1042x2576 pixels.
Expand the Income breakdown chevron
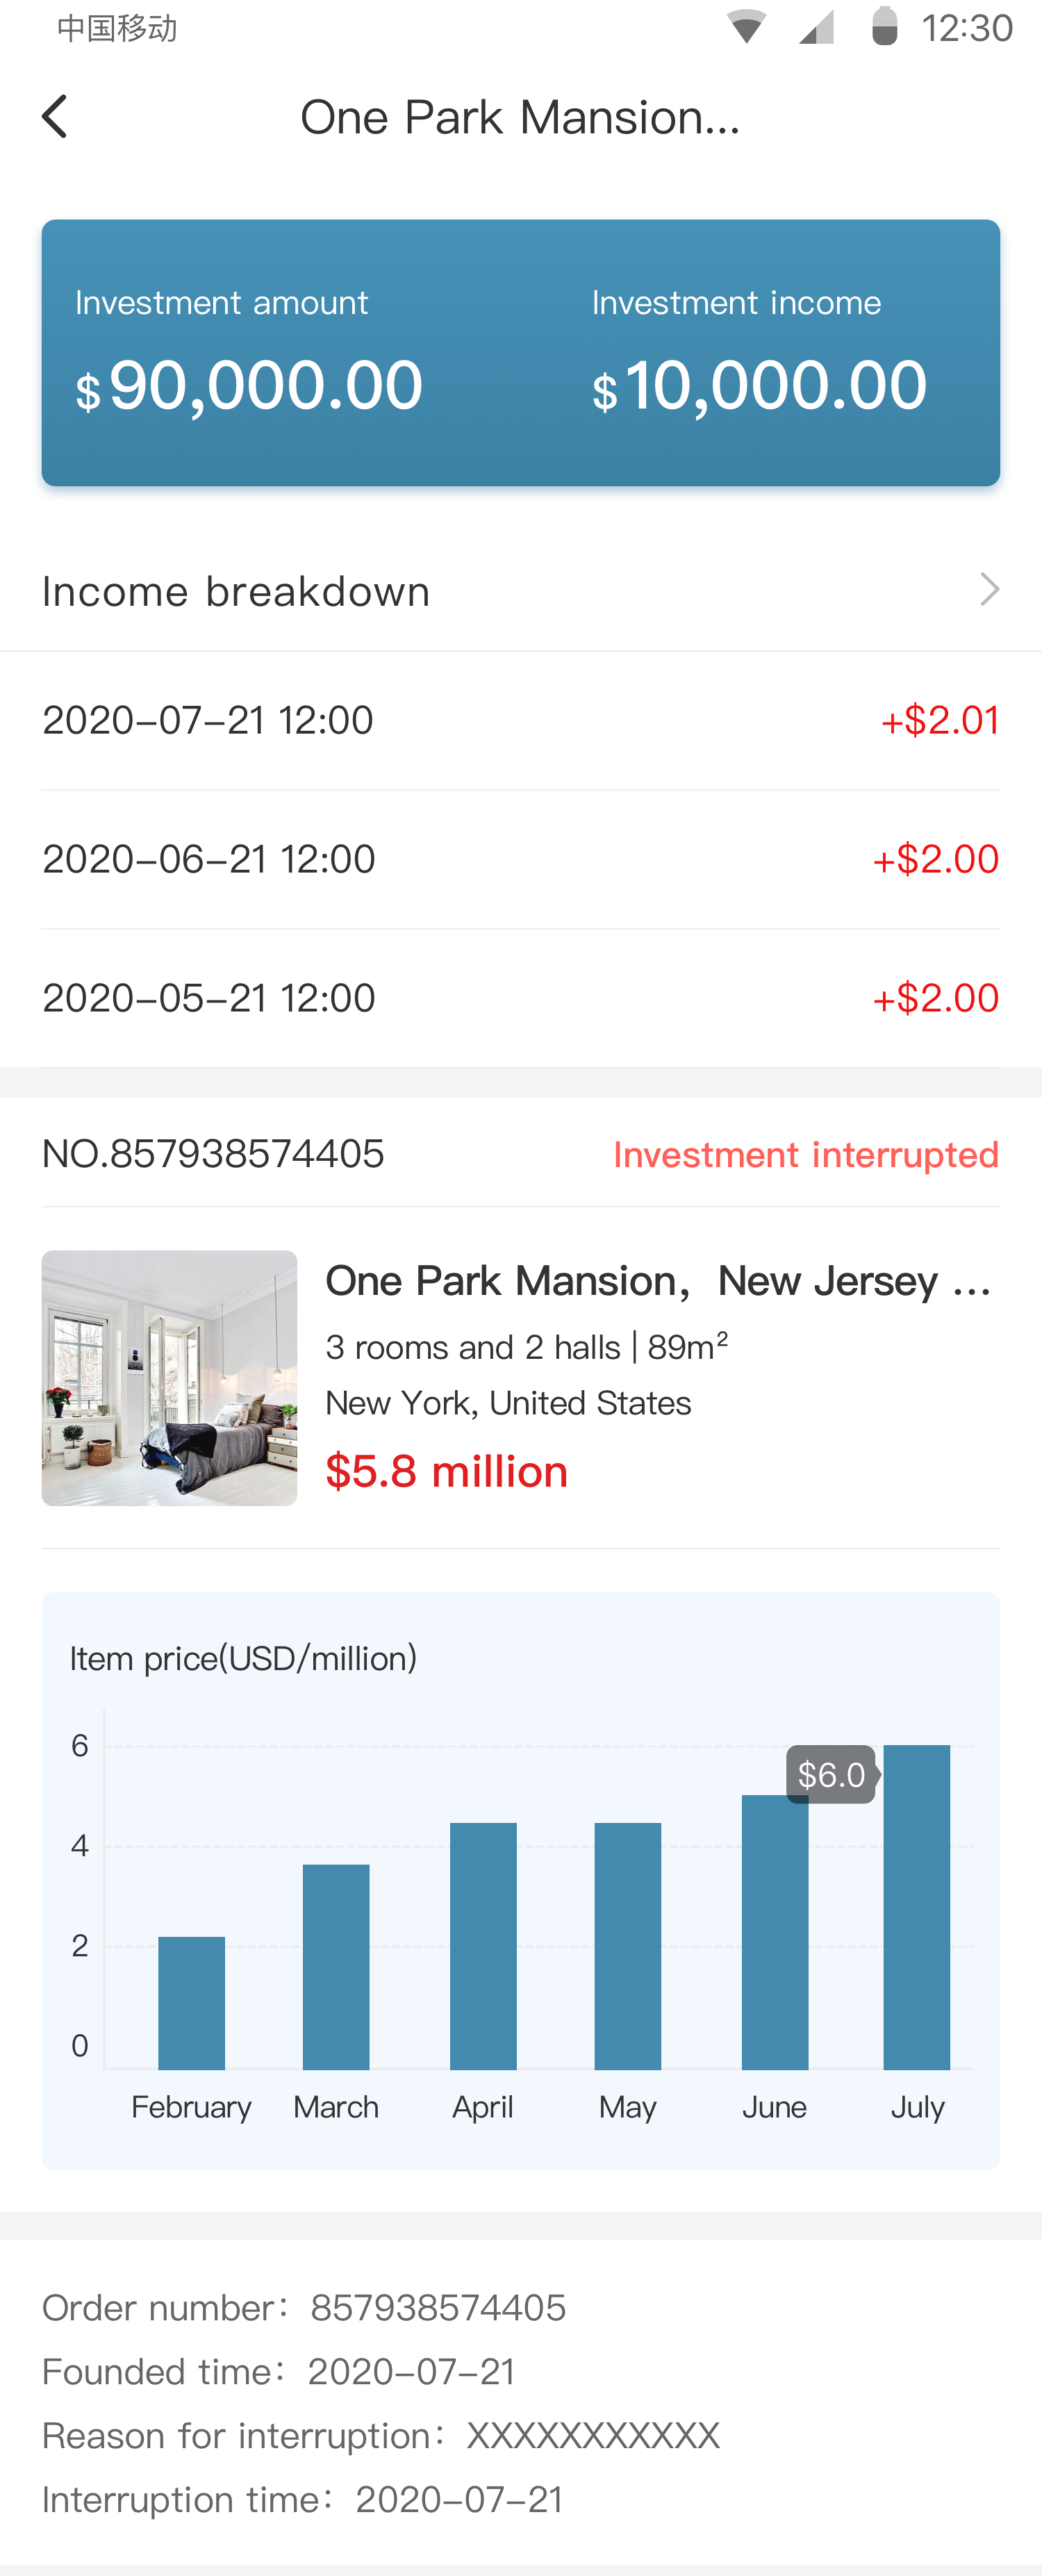pos(989,590)
